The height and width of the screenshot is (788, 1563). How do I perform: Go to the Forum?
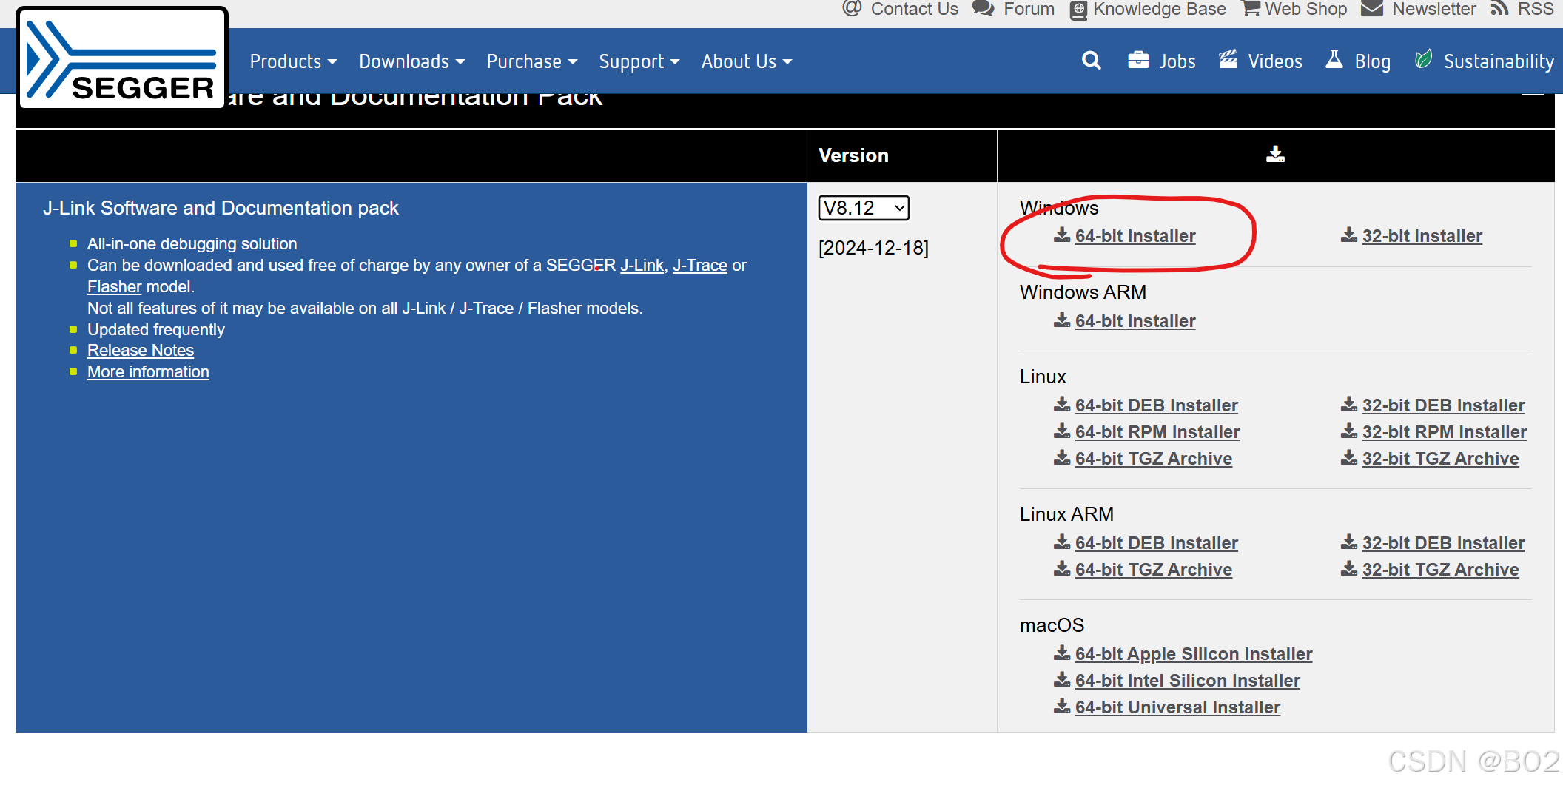1029,9
